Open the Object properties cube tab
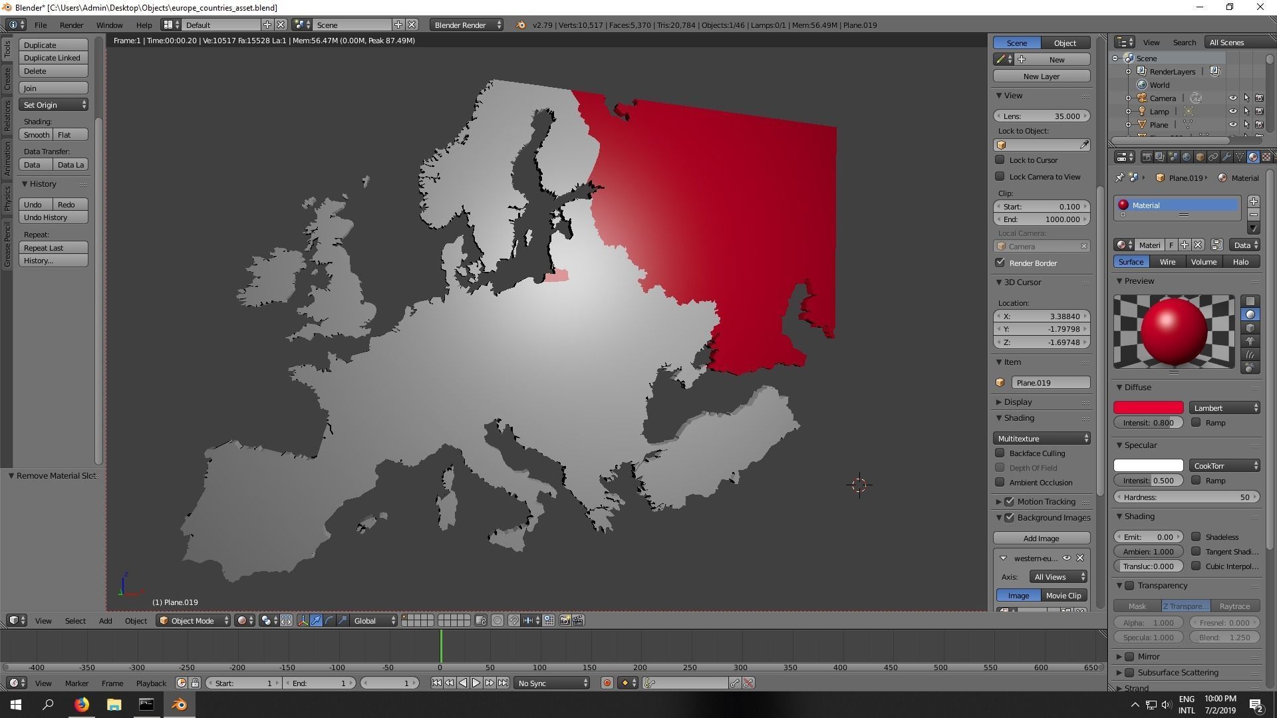Viewport: 1277px width, 718px height. pos(1200,158)
